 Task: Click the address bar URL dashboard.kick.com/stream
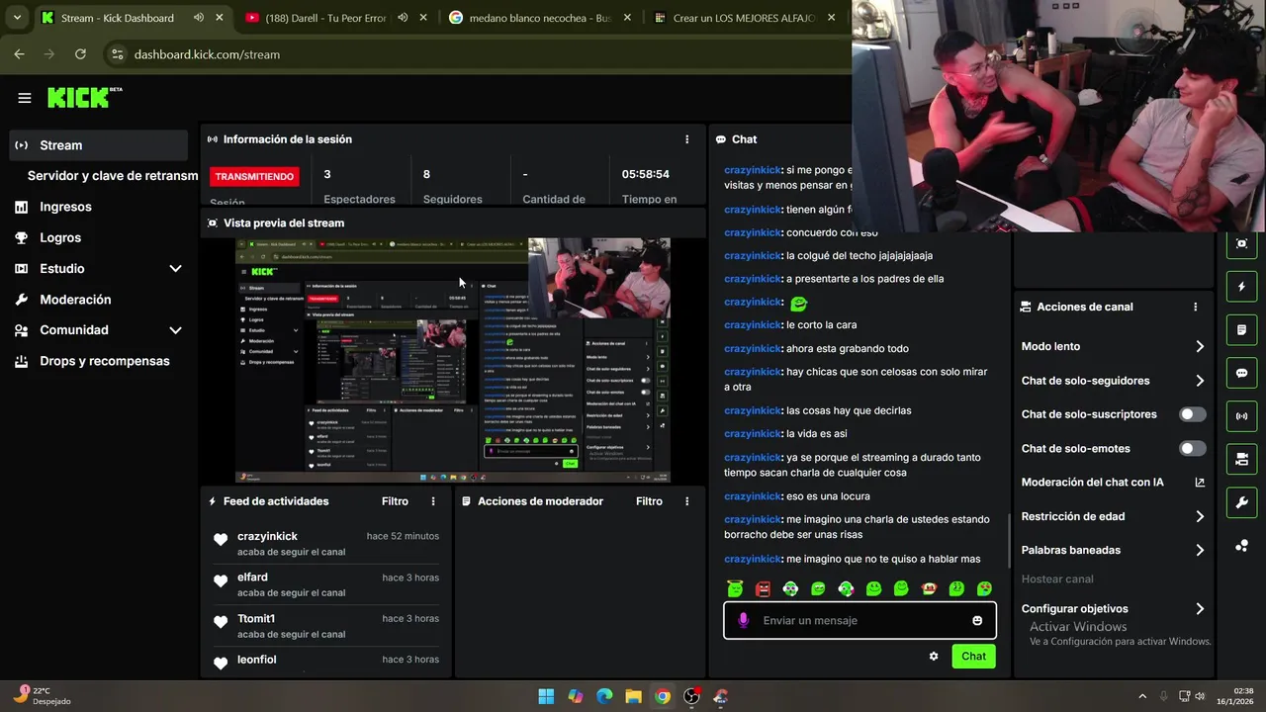pos(207,54)
